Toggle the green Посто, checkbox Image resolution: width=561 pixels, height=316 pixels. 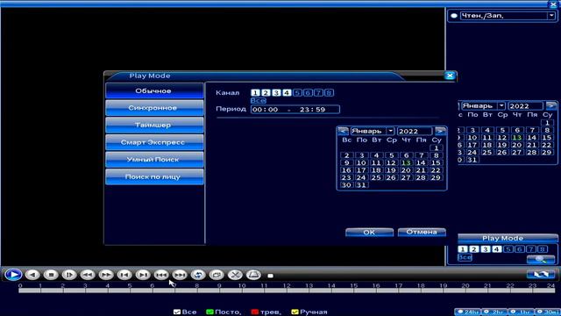[209, 312]
